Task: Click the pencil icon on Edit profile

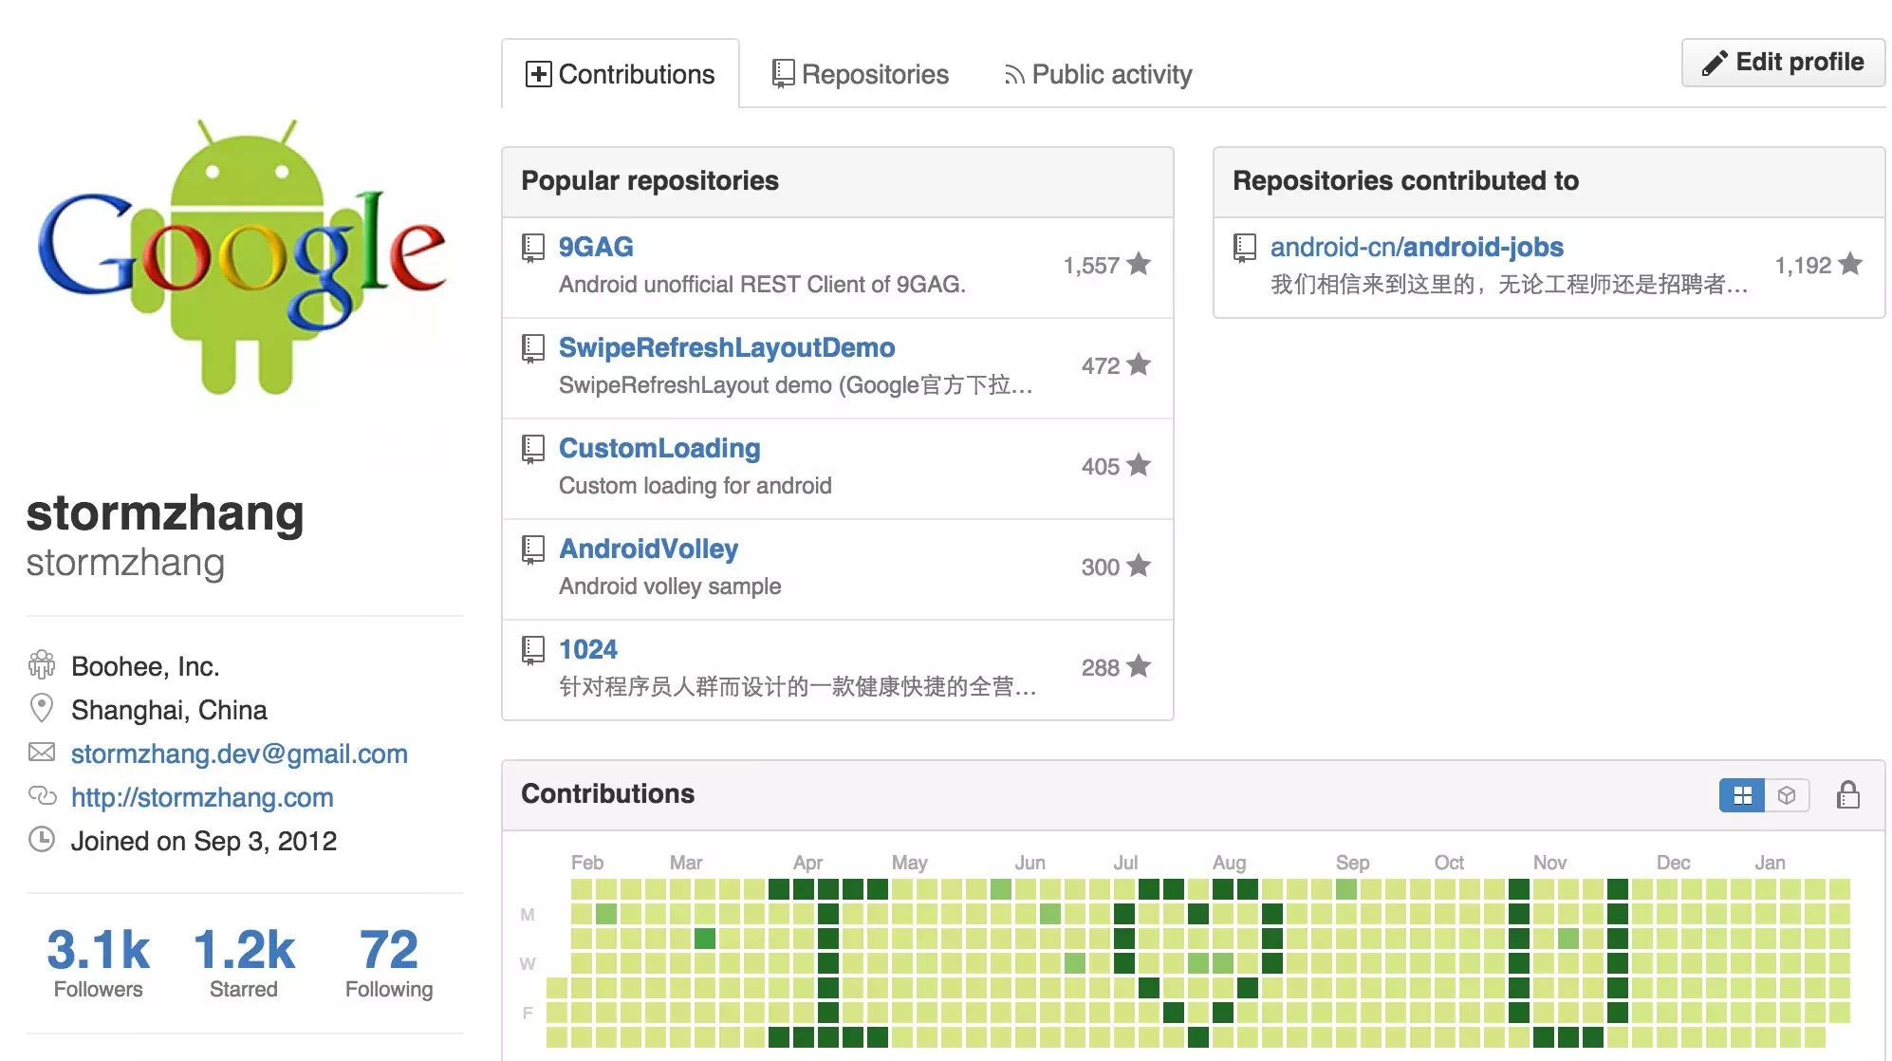Action: click(1714, 63)
